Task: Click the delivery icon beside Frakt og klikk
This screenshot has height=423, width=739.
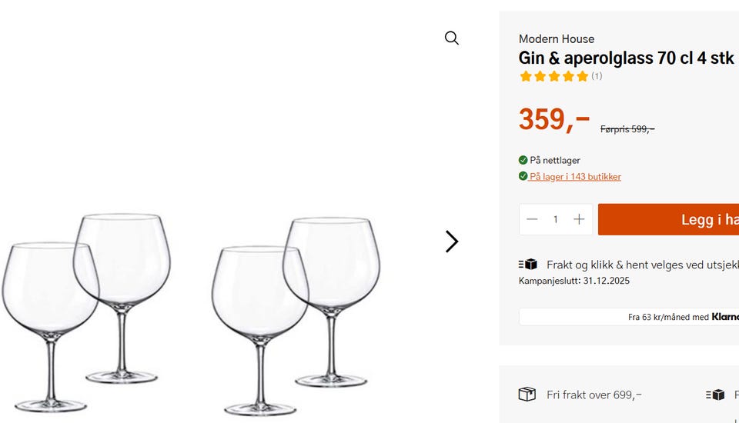Action: pyautogui.click(x=527, y=265)
